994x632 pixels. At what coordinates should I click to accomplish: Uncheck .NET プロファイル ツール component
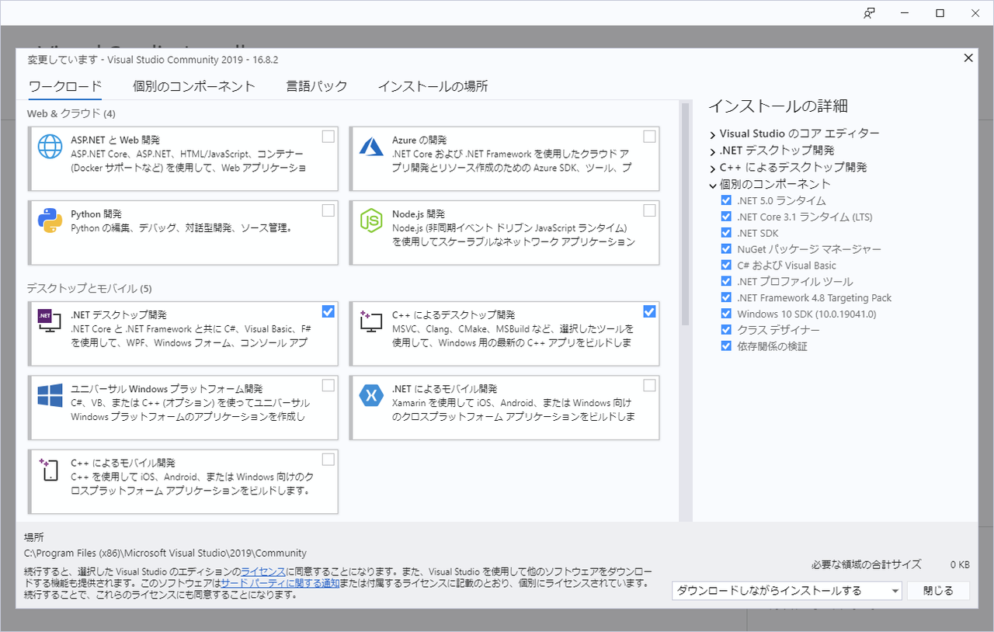[726, 282]
